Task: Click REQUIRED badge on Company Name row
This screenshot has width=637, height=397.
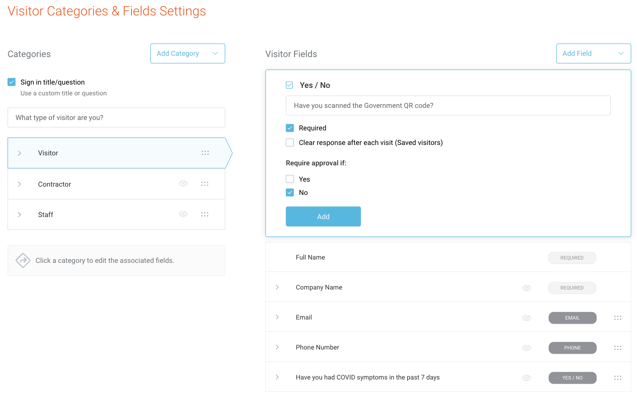Action: [x=572, y=288]
